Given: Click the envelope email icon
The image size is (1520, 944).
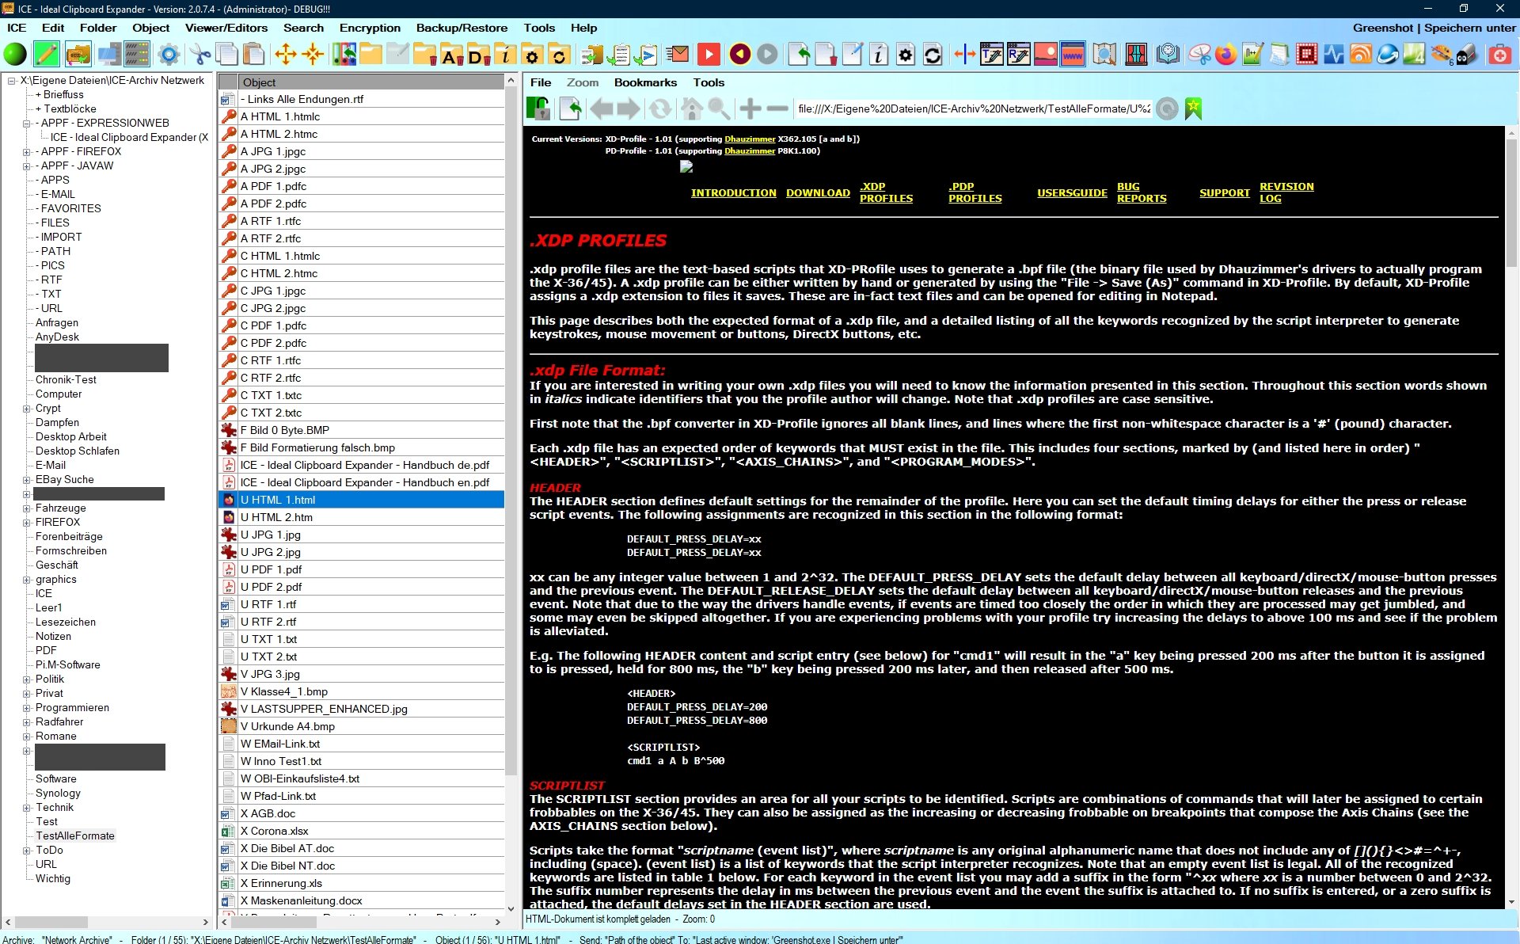Looking at the screenshot, I should [x=678, y=55].
